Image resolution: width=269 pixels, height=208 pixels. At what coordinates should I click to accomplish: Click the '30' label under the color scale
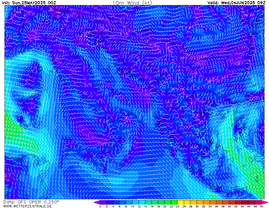pos(197,206)
